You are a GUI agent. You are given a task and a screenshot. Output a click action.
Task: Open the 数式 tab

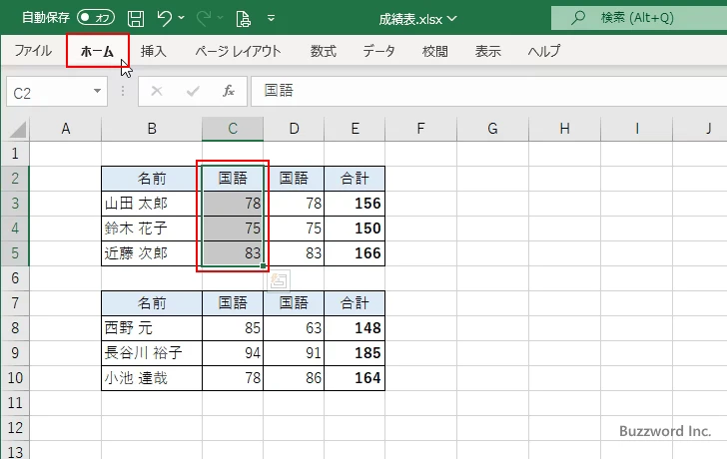pyautogui.click(x=324, y=51)
